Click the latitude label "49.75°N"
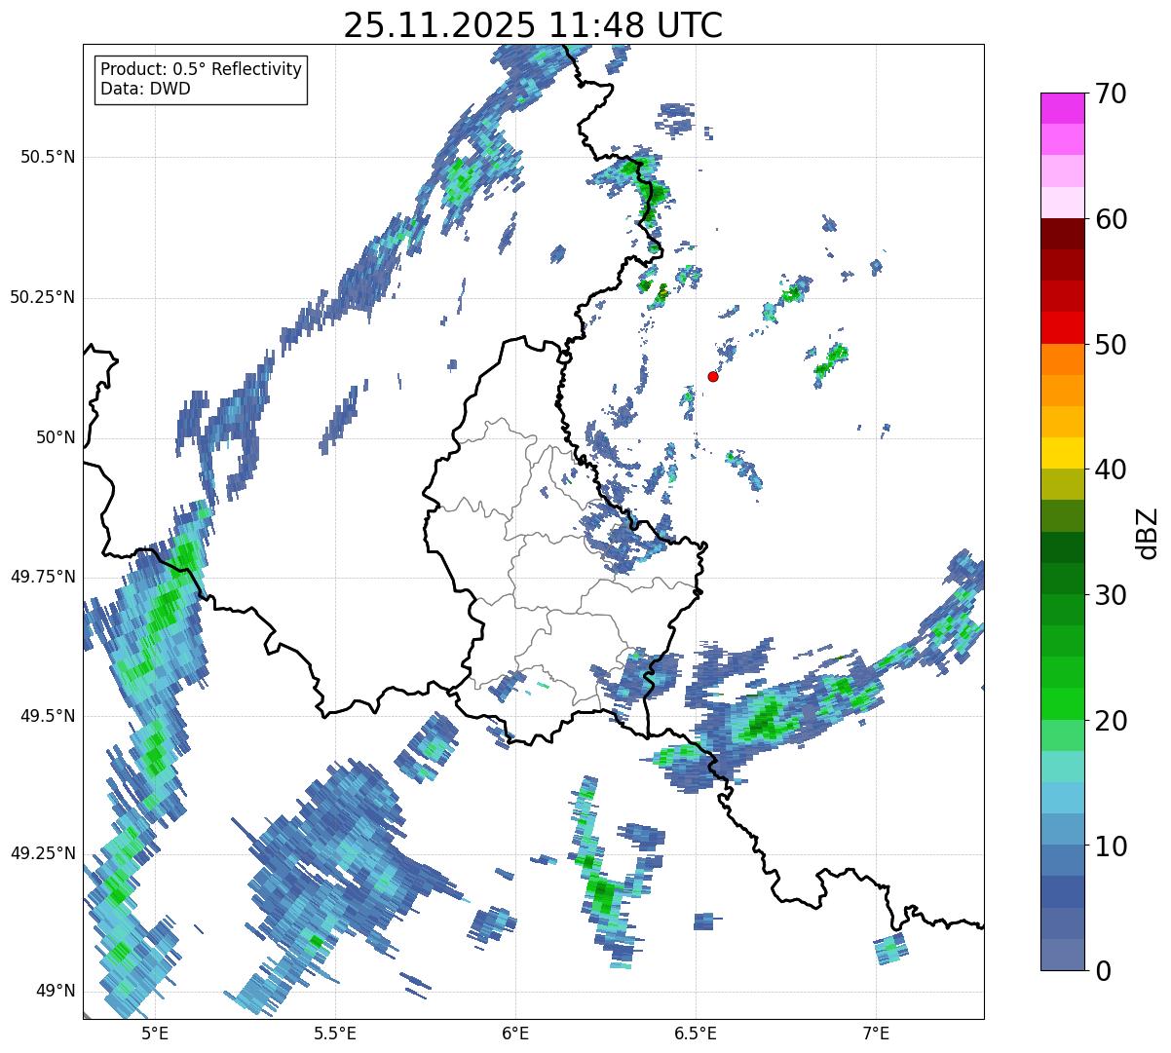The width and height of the screenshot is (1171, 1053). coord(43,577)
